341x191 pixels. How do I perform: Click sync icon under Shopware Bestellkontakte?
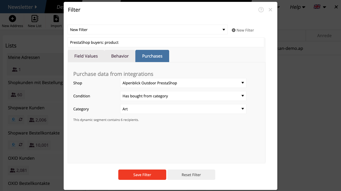click(21, 145)
